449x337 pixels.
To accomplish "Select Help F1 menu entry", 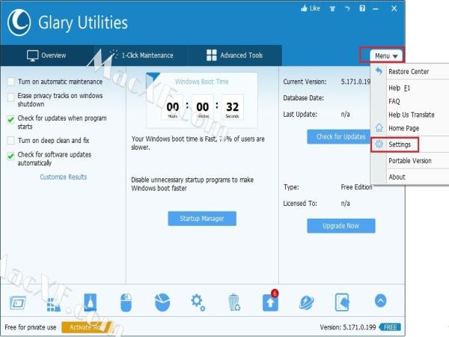I will point(409,88).
